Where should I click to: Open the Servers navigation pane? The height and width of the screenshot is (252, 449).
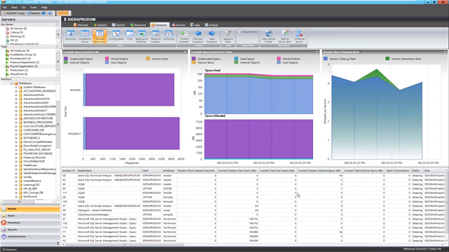(x=30, y=209)
